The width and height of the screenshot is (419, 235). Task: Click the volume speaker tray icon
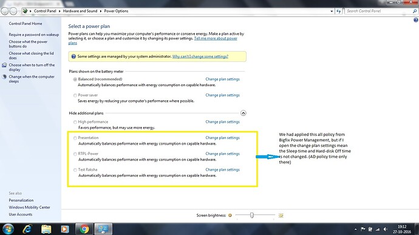386,229
